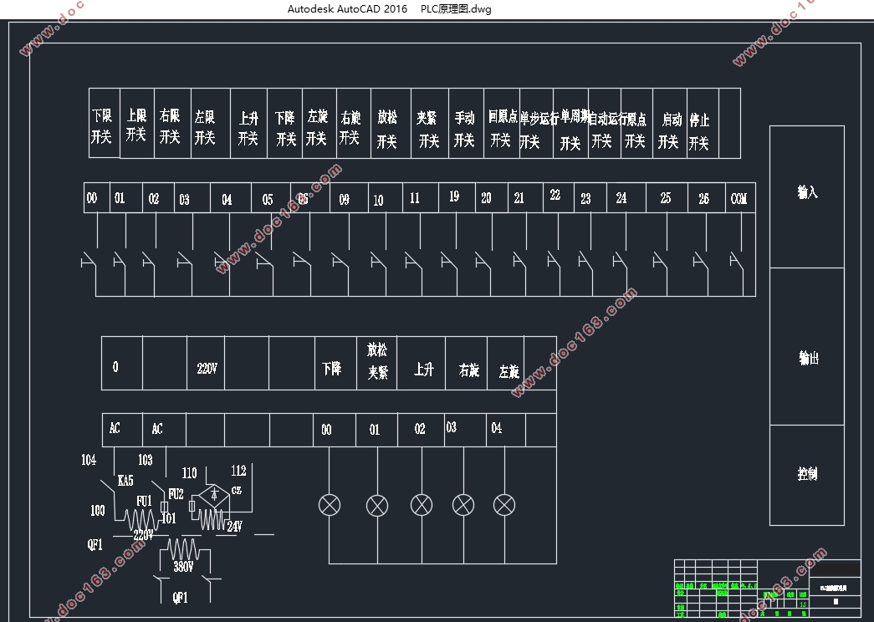Pick the 启动开关 label cell
The image size is (874, 622).
coord(670,123)
